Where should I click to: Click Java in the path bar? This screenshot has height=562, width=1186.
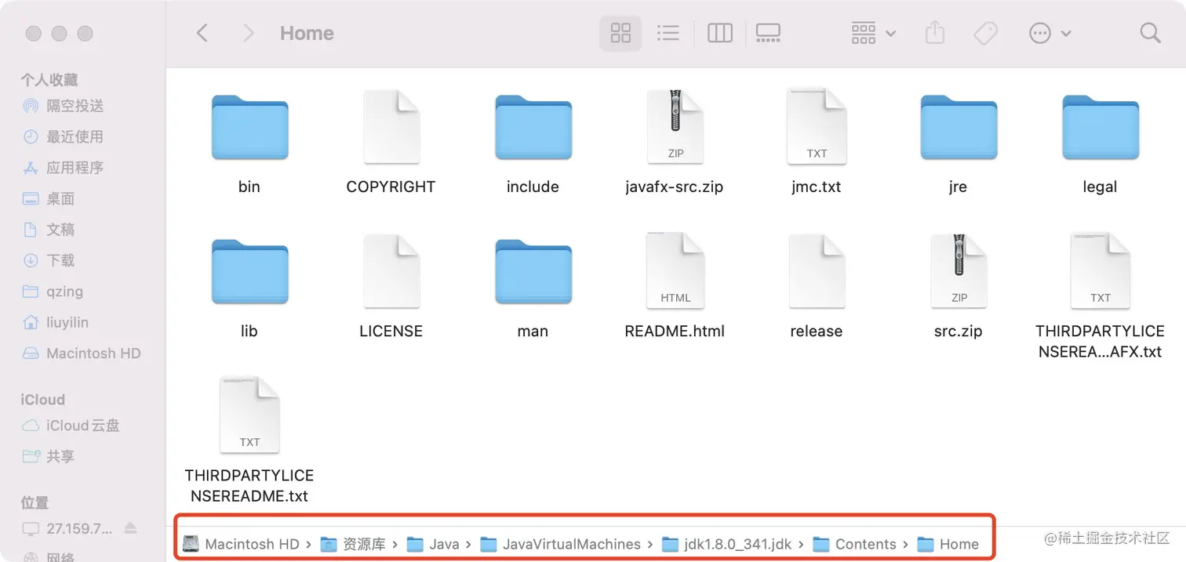[434, 544]
